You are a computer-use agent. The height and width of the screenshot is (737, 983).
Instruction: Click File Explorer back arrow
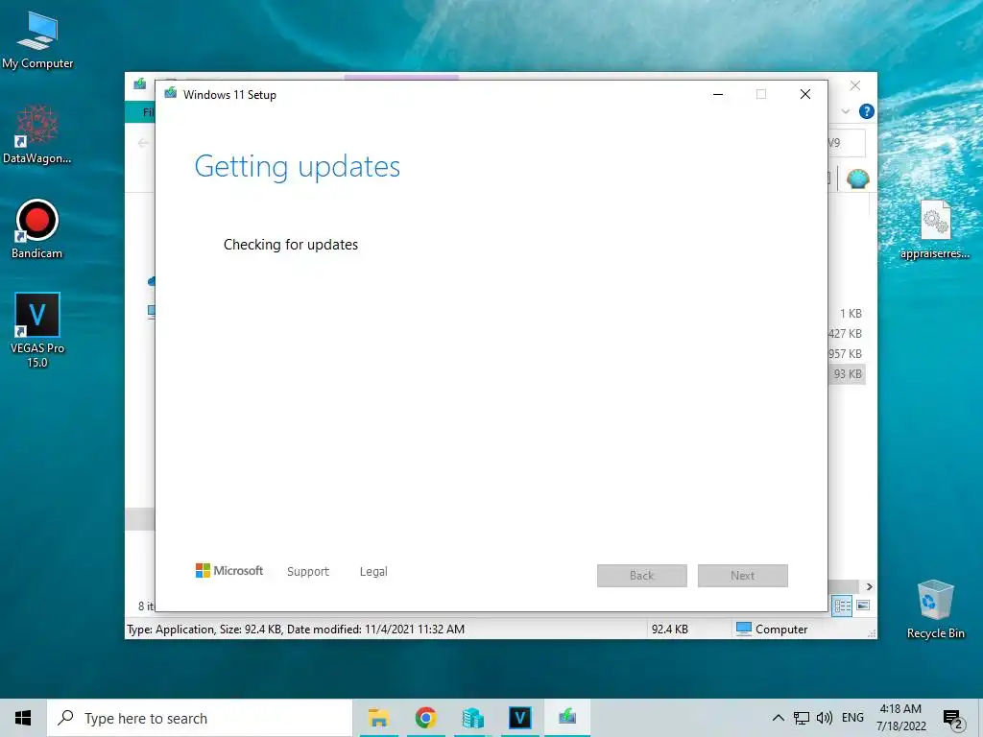143,143
